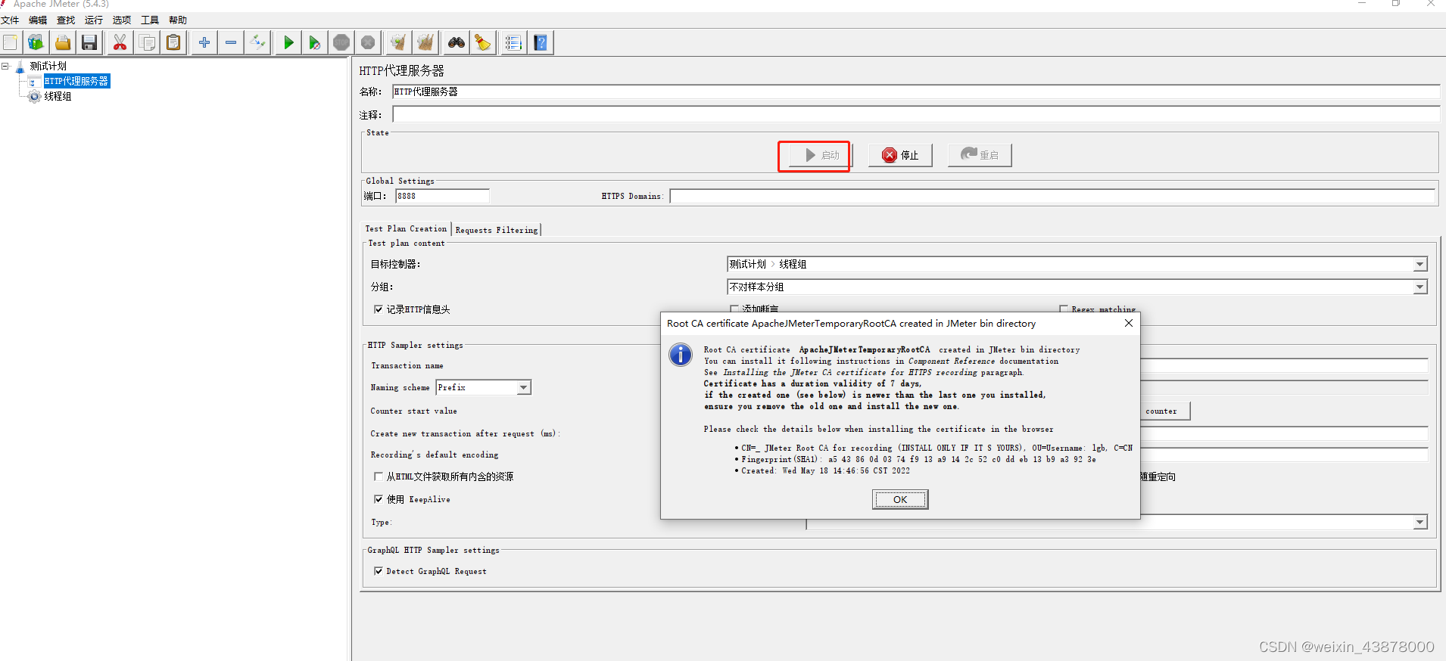
Task: Click Start no pauses icon
Action: click(315, 42)
